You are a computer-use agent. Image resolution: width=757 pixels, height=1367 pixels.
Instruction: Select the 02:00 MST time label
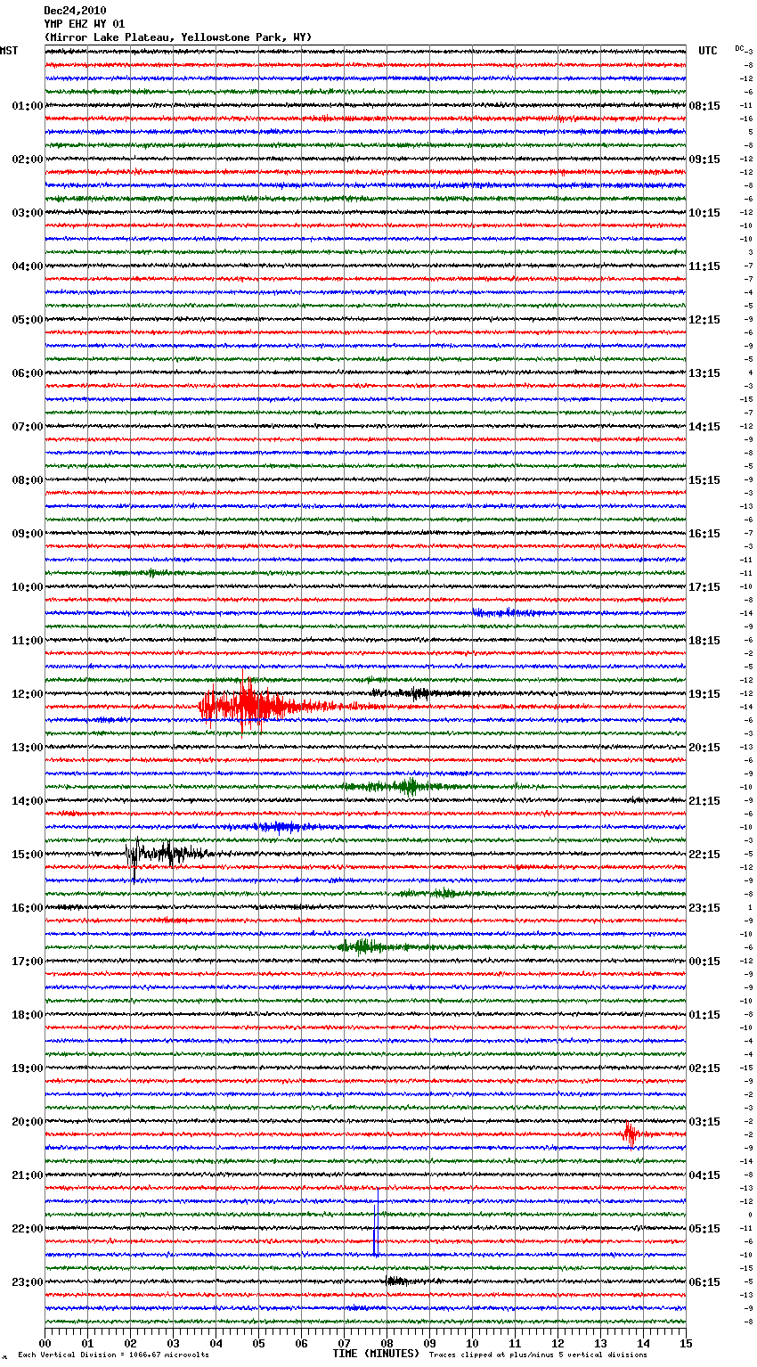pos(28,160)
